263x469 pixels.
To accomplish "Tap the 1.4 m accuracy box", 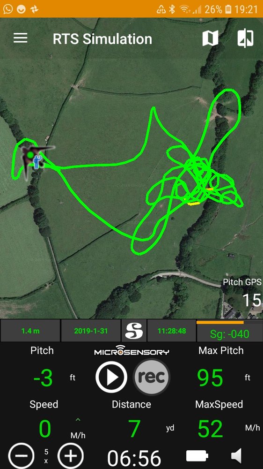I will (30, 331).
